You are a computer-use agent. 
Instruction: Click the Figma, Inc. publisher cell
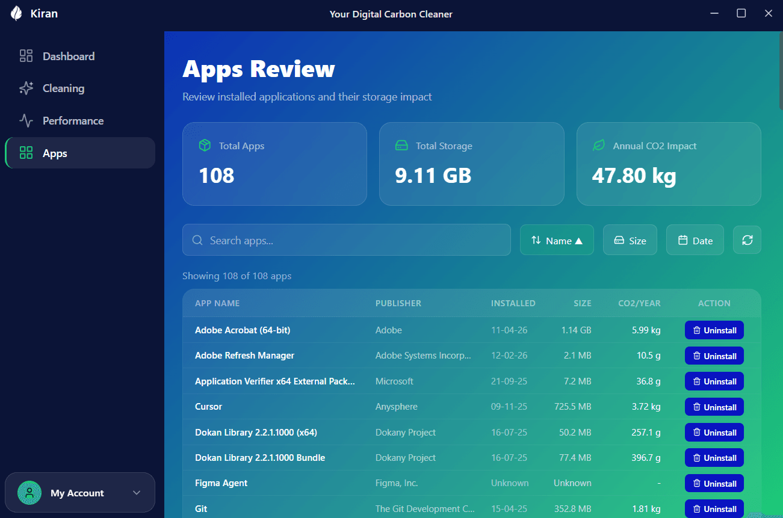tap(397, 483)
